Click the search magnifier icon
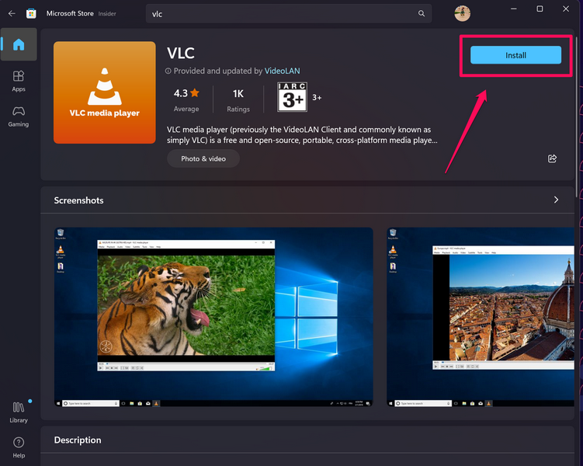583x466 pixels. point(422,14)
